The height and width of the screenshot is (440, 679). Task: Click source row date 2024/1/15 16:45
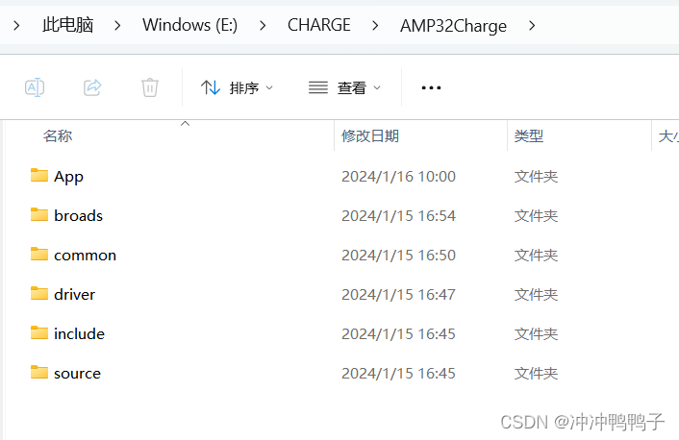(398, 374)
